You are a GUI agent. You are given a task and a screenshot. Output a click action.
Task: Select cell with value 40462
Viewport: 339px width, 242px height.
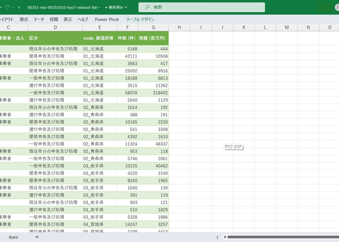153,166
